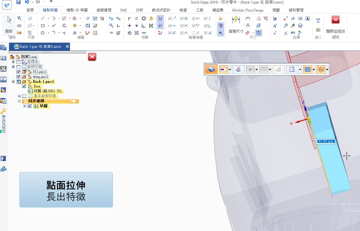This screenshot has width=360, height=231.
Task: Close the Rack-1.par document tab
Action: point(67,46)
